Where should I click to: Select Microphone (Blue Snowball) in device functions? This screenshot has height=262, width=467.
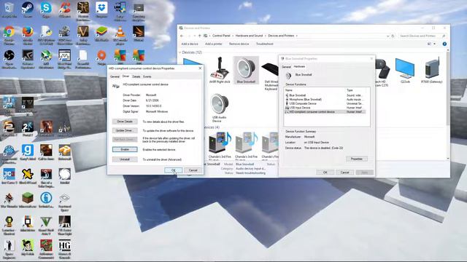pyautogui.click(x=325, y=100)
